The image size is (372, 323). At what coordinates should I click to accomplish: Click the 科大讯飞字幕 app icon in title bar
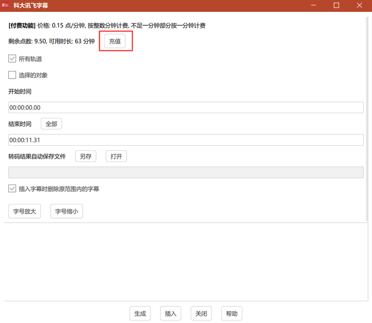click(5, 5)
